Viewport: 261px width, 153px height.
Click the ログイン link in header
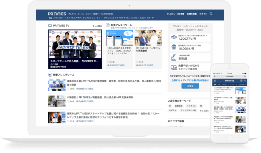(203, 14)
